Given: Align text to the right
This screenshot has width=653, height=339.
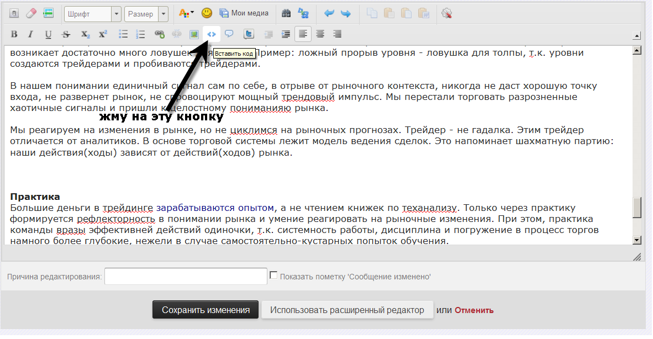Looking at the screenshot, I should point(338,34).
